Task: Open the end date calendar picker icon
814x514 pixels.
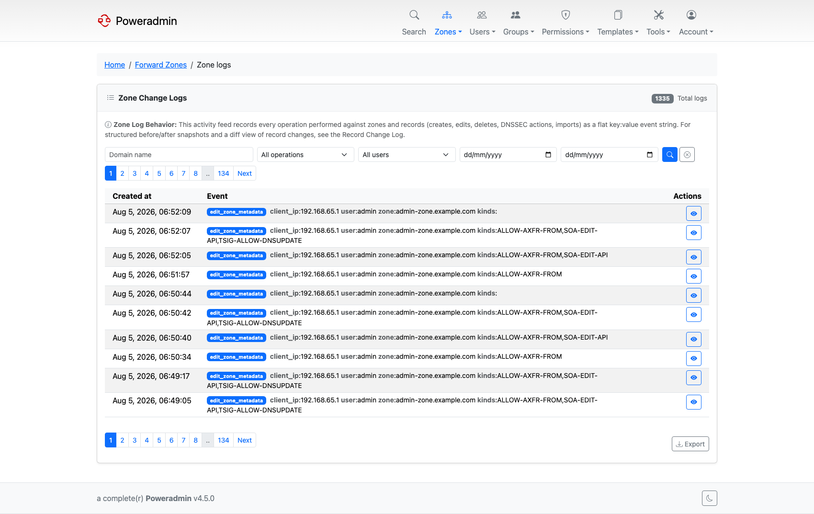Action: (650, 155)
